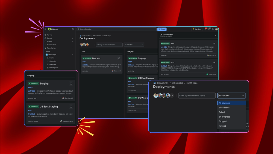273x154 pixels.
Task: Open commit aa94336 in US East One Box
Action: (164, 47)
